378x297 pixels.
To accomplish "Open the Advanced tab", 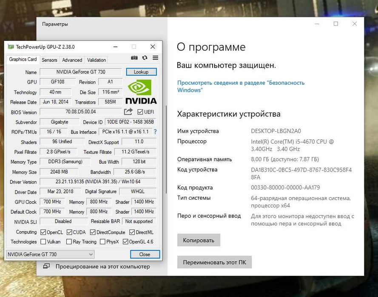I will pyautogui.click(x=72, y=60).
